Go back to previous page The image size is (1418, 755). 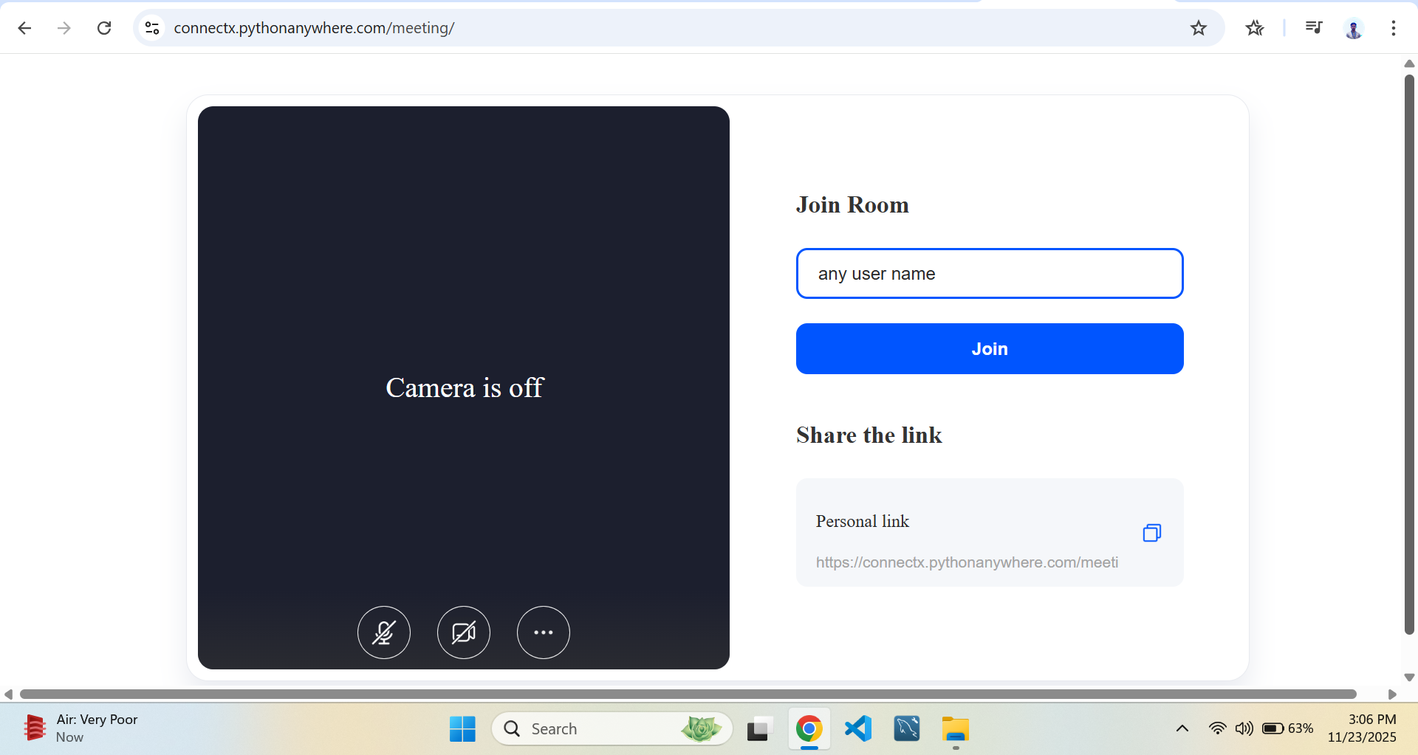[24, 28]
